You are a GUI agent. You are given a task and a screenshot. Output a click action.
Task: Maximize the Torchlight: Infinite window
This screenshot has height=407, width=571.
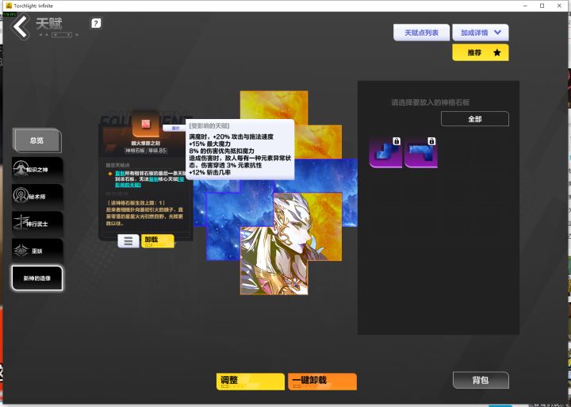[x=542, y=6]
